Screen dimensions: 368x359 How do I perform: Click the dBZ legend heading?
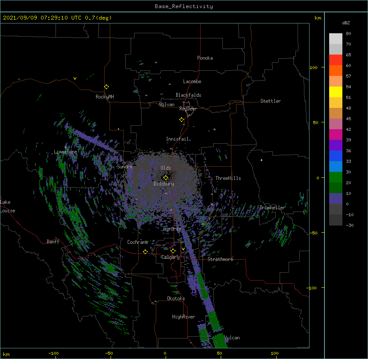[346, 23]
